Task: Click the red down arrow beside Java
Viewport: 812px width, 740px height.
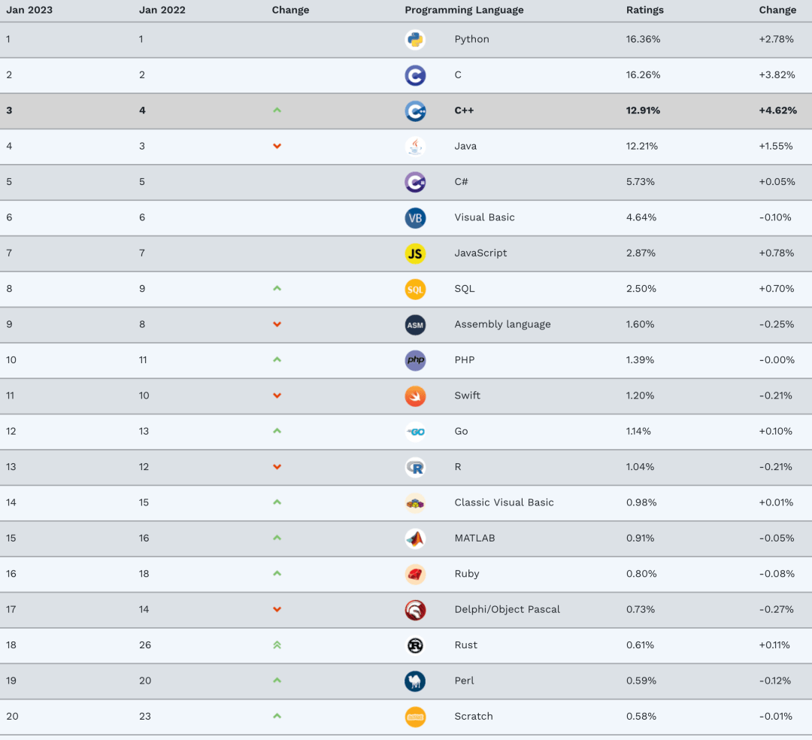Action: click(x=277, y=146)
